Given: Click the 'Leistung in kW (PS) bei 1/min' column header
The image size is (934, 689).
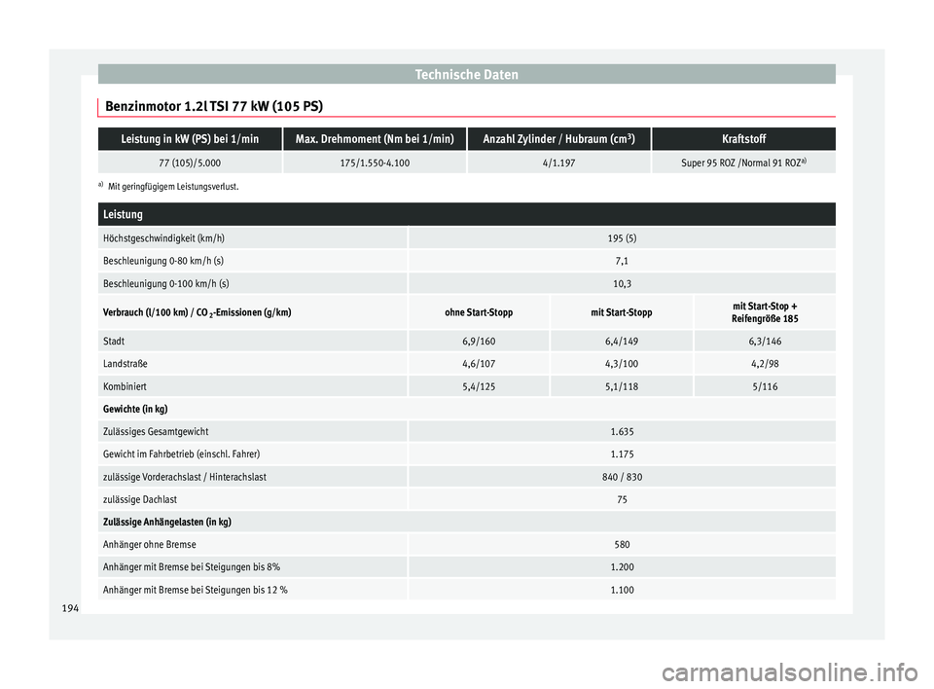Looking at the screenshot, I should pos(190,139).
